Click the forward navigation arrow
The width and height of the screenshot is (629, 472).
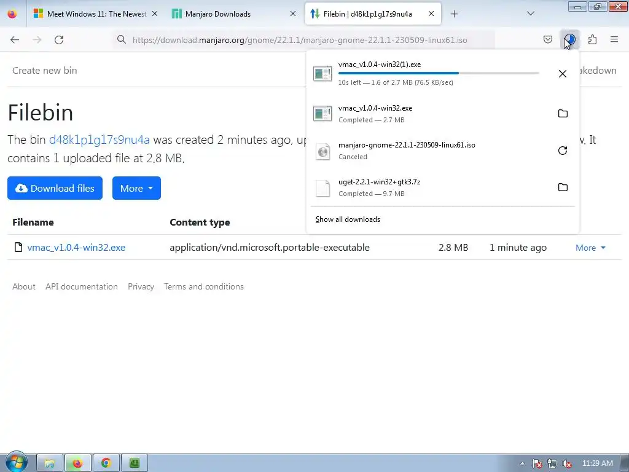37,40
